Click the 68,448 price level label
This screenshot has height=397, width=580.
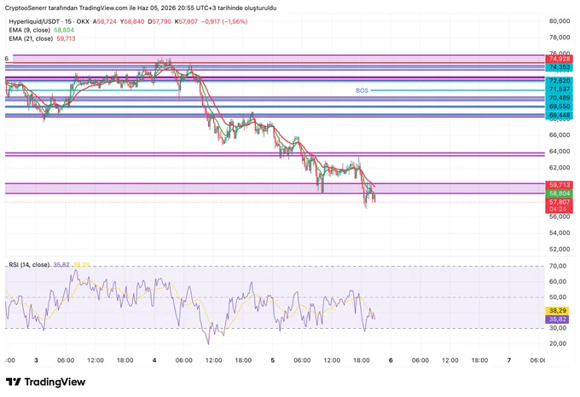pos(559,115)
